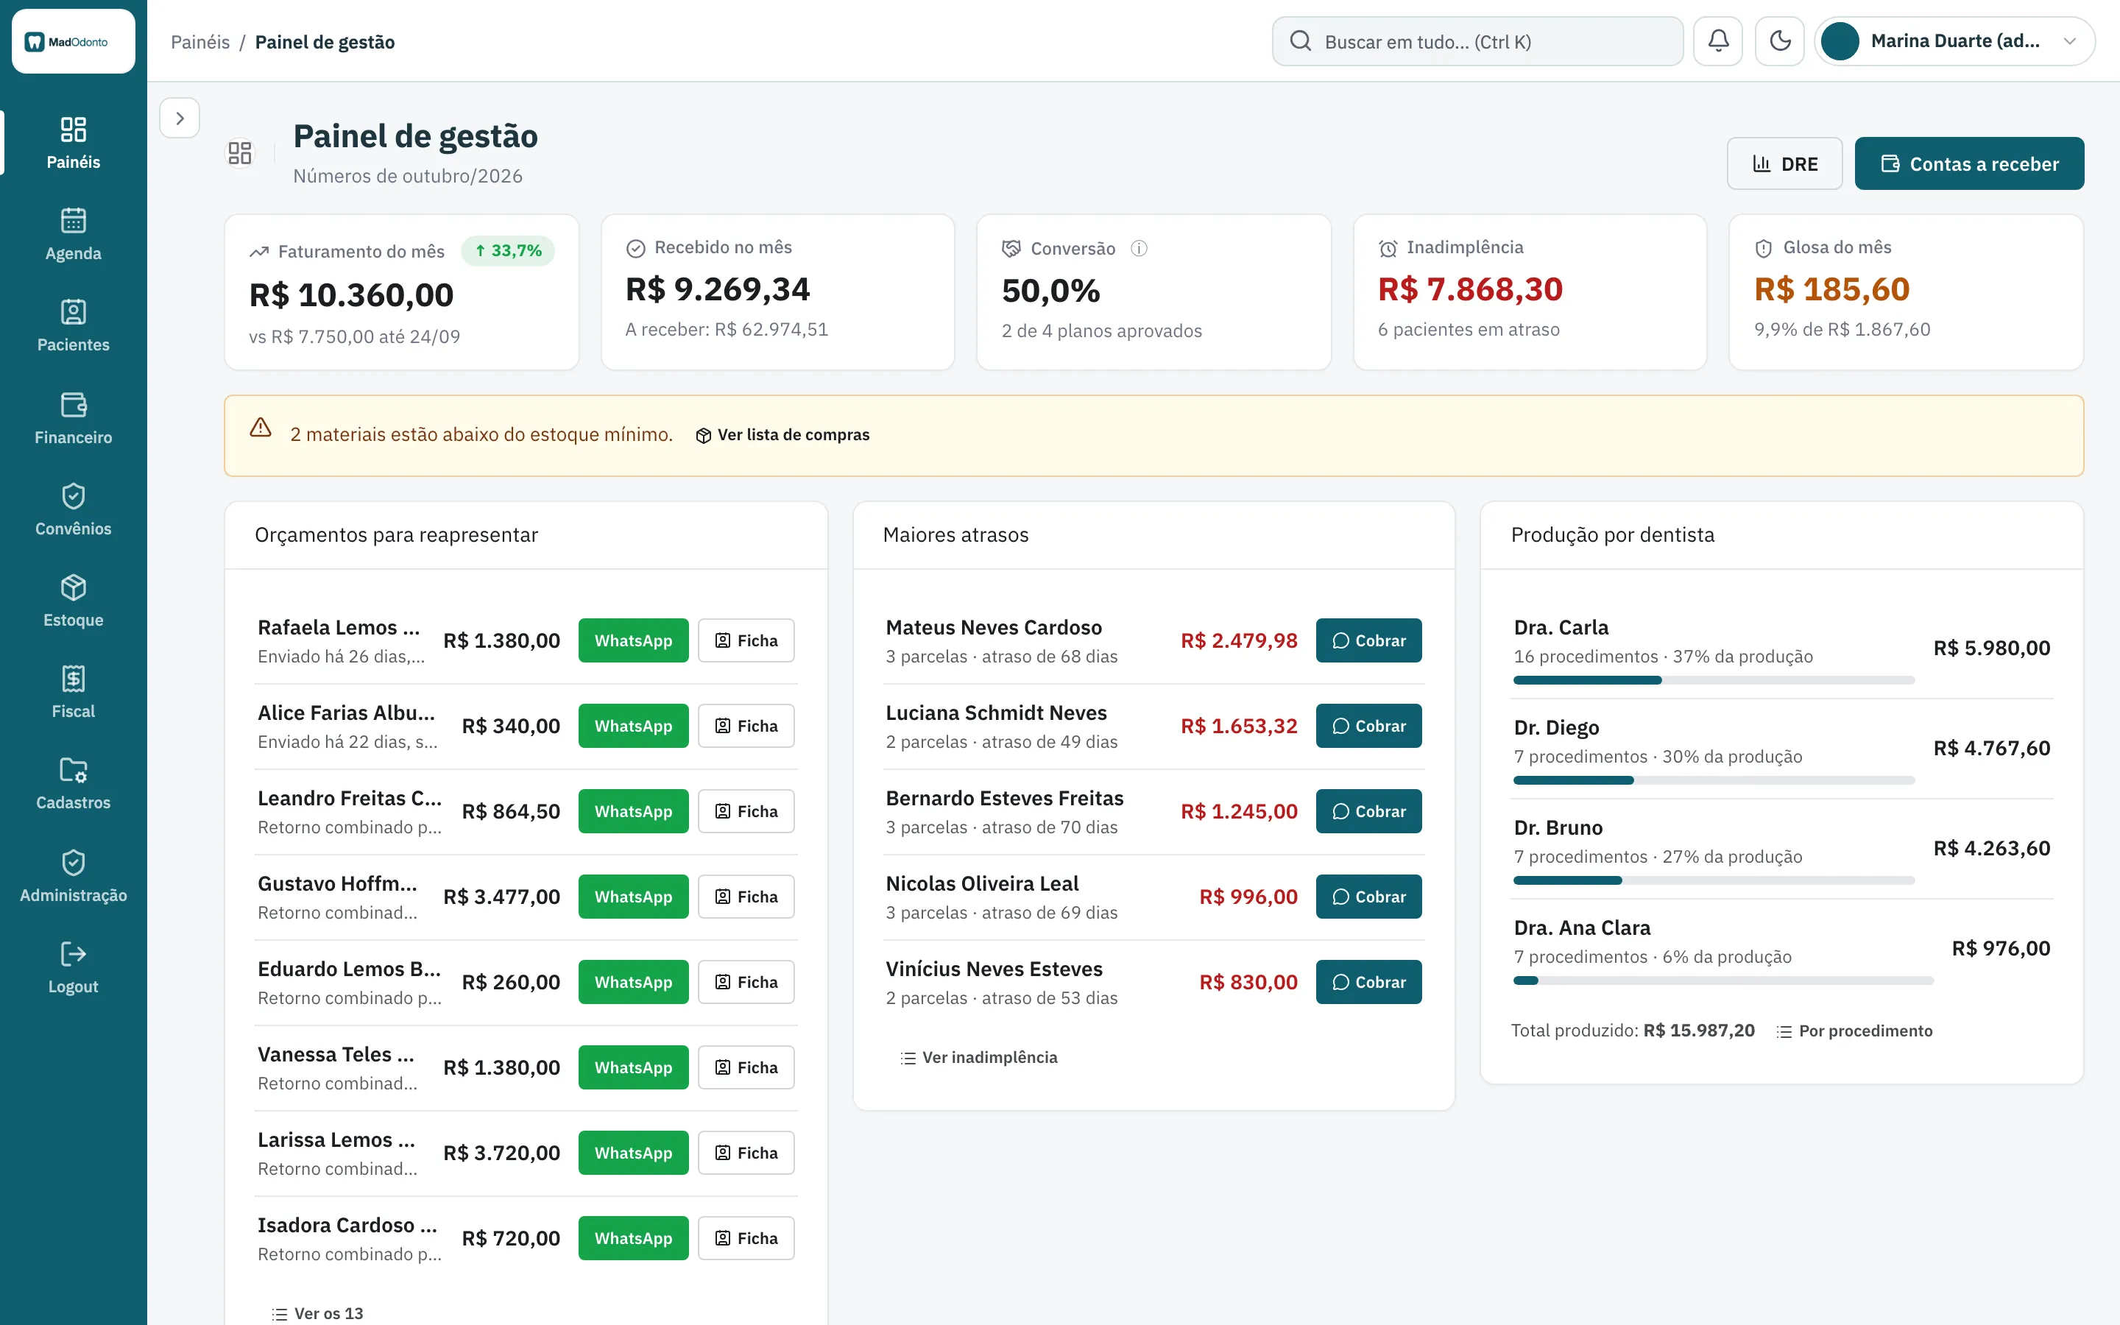Select the Fiscal sidebar item
The image size is (2120, 1325).
point(74,692)
